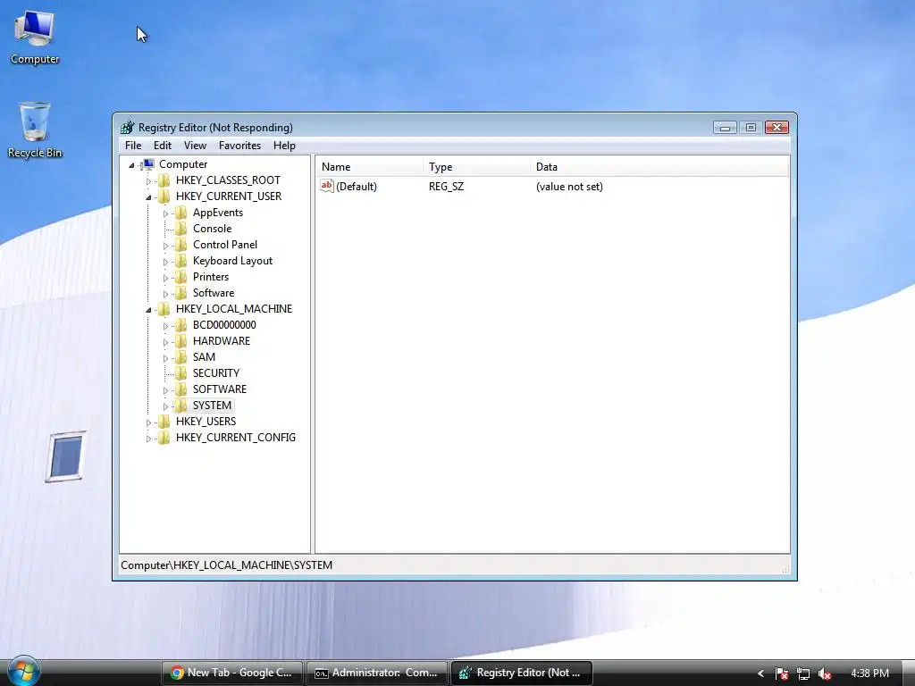
Task: Expand HKEY_CURRENT_CONFIG arrow
Action: tap(148, 438)
